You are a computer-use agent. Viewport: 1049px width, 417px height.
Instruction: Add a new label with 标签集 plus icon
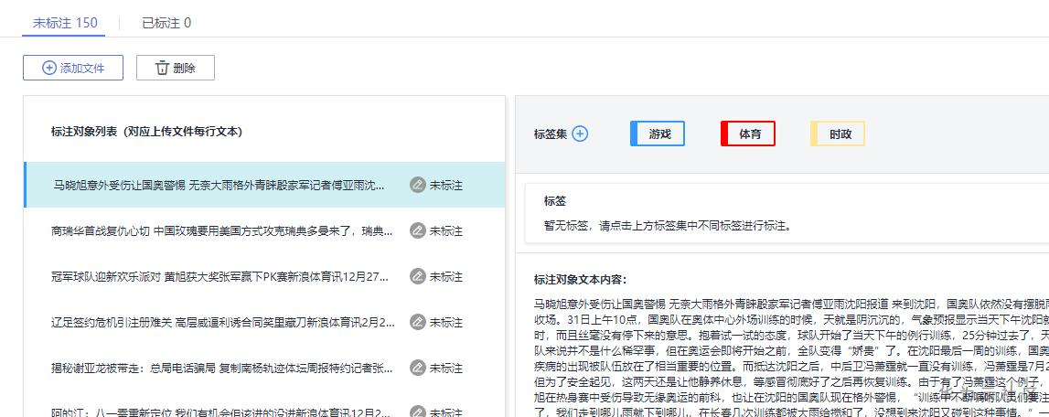click(x=580, y=134)
